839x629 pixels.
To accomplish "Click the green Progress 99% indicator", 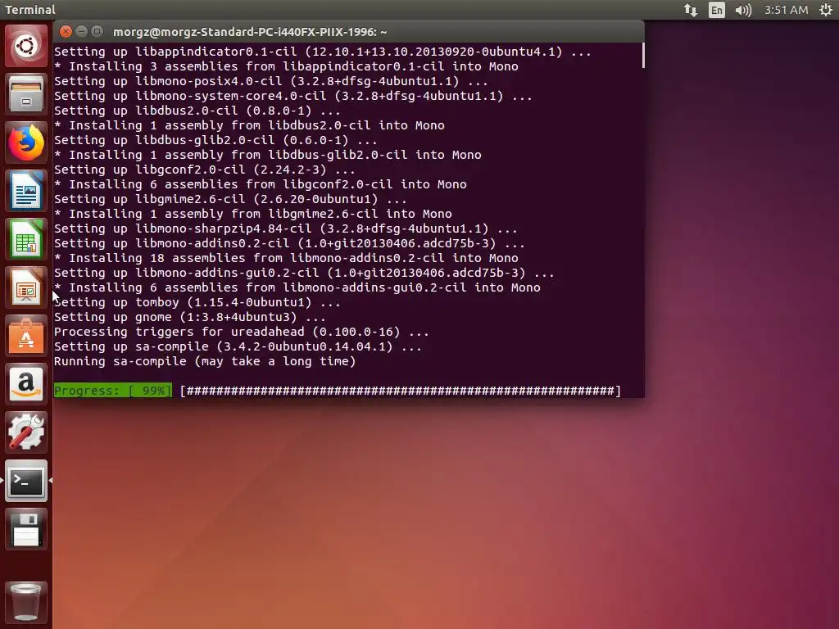I will pyautogui.click(x=113, y=391).
